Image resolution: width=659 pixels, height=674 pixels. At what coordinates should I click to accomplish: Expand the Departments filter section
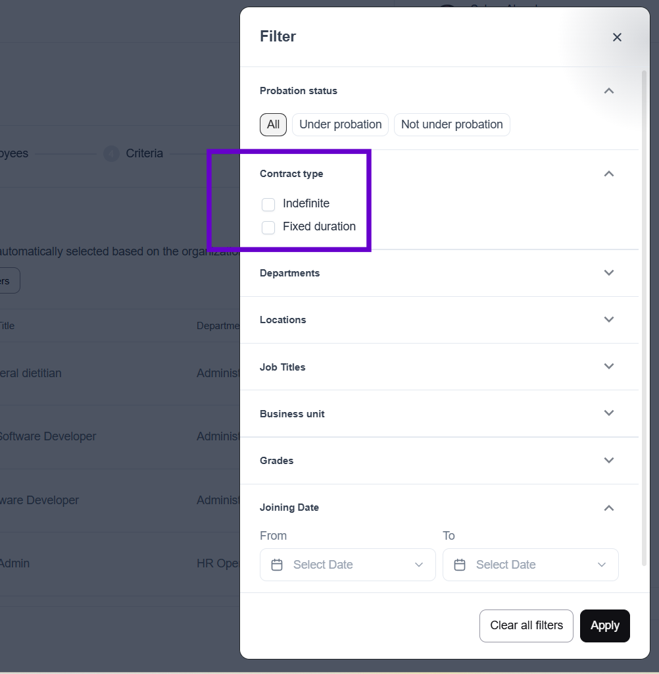tap(609, 272)
